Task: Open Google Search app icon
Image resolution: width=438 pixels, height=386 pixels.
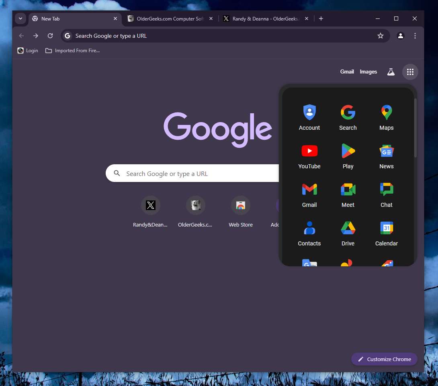Action: pos(348,118)
